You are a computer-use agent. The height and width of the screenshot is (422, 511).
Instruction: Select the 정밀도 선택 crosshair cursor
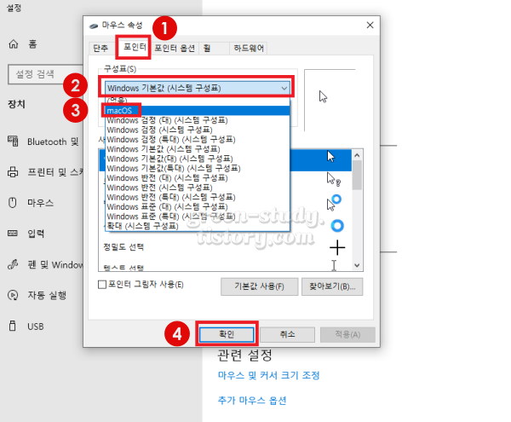337,248
